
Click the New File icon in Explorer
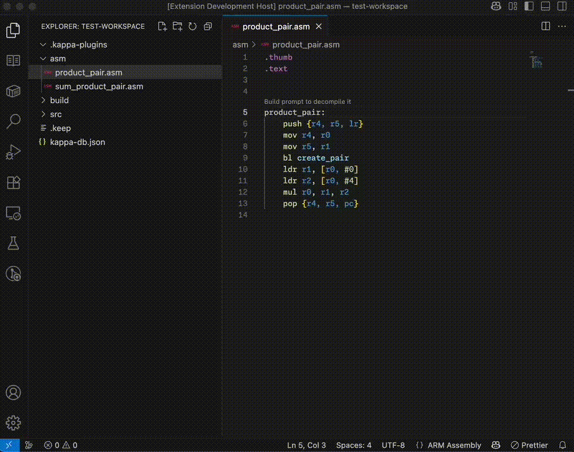point(163,27)
